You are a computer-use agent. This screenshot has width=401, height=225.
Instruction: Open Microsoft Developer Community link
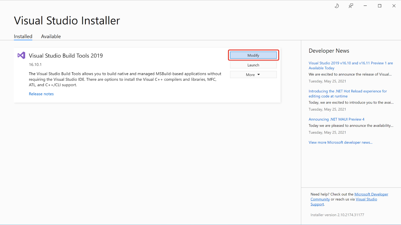(x=371, y=194)
